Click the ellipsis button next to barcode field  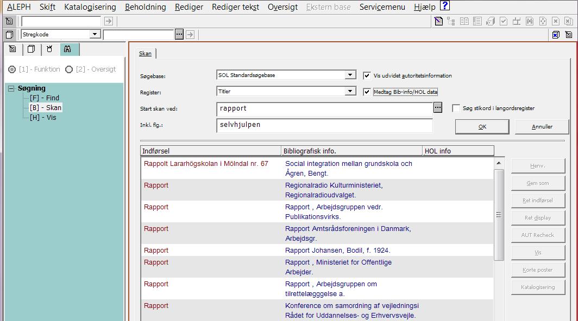pos(179,35)
